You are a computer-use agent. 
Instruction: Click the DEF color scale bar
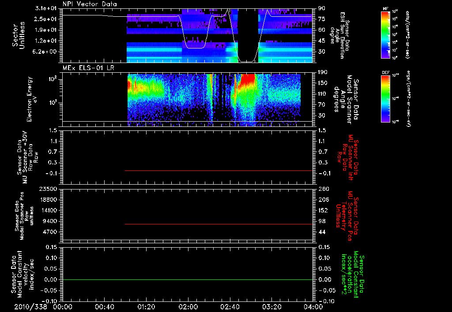385,99
